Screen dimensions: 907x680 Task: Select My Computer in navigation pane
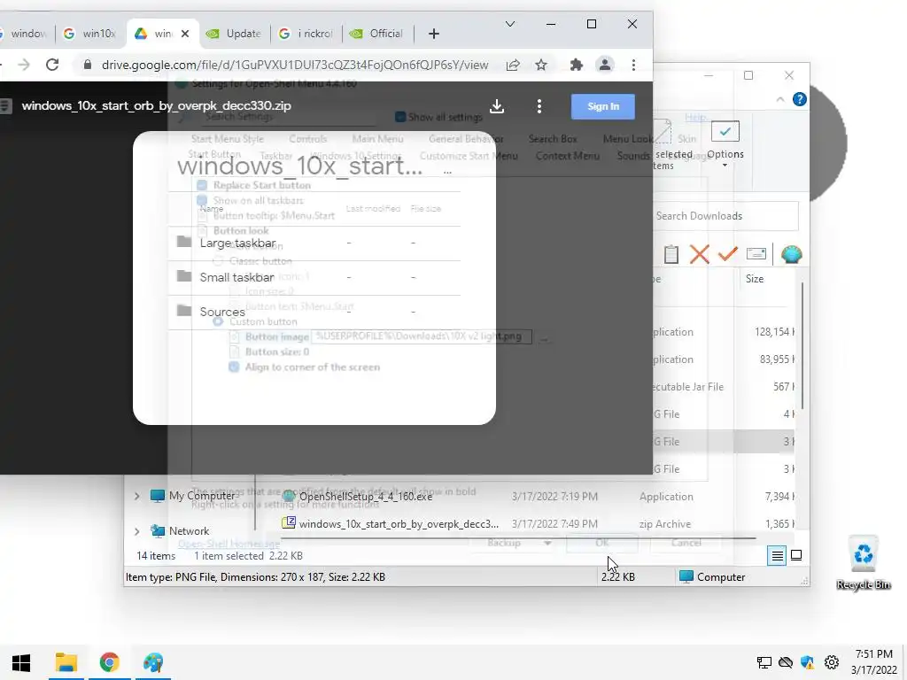(202, 496)
